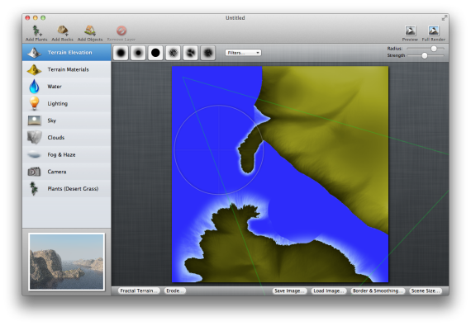
Task: Toggle fullscreen with the title bar arrows
Action: pos(444,18)
